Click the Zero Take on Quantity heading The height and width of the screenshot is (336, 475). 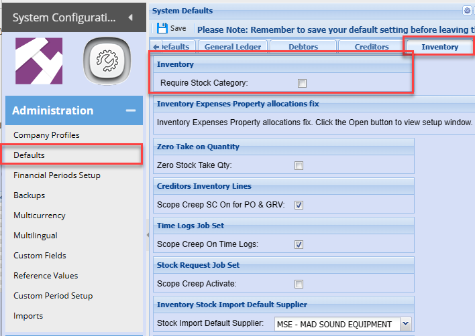click(x=198, y=147)
